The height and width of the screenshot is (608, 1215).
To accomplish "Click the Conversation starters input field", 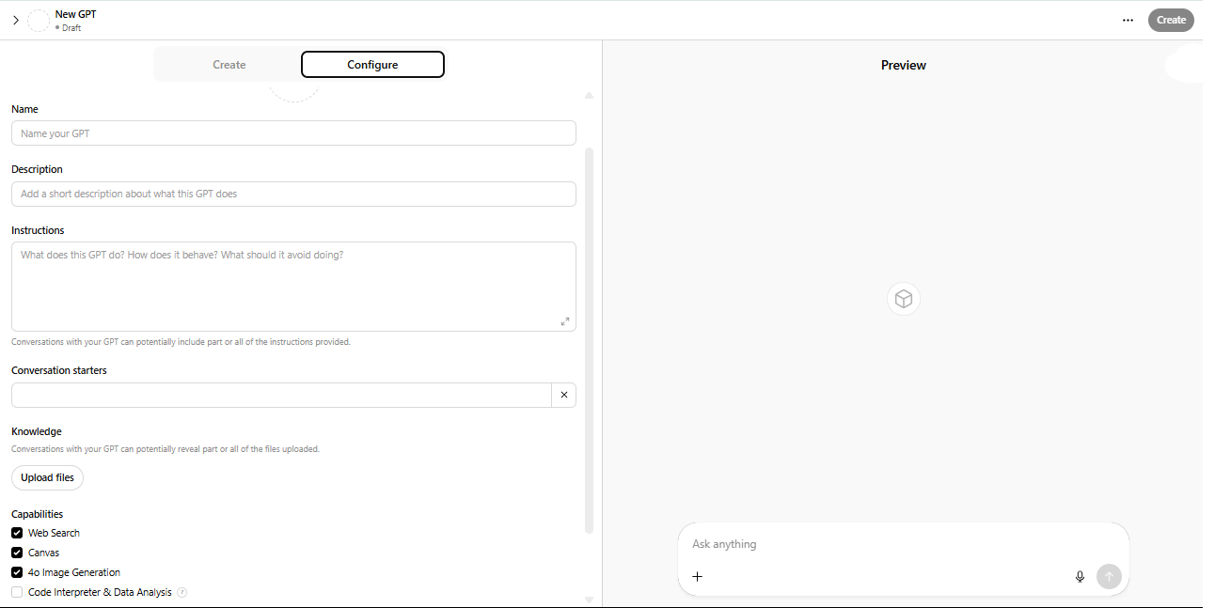I will pos(281,395).
